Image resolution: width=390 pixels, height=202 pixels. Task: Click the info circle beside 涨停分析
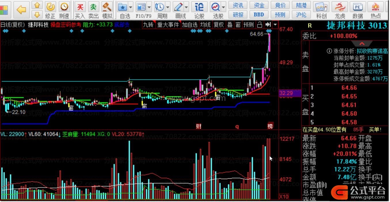pyautogui.click(x=329, y=51)
